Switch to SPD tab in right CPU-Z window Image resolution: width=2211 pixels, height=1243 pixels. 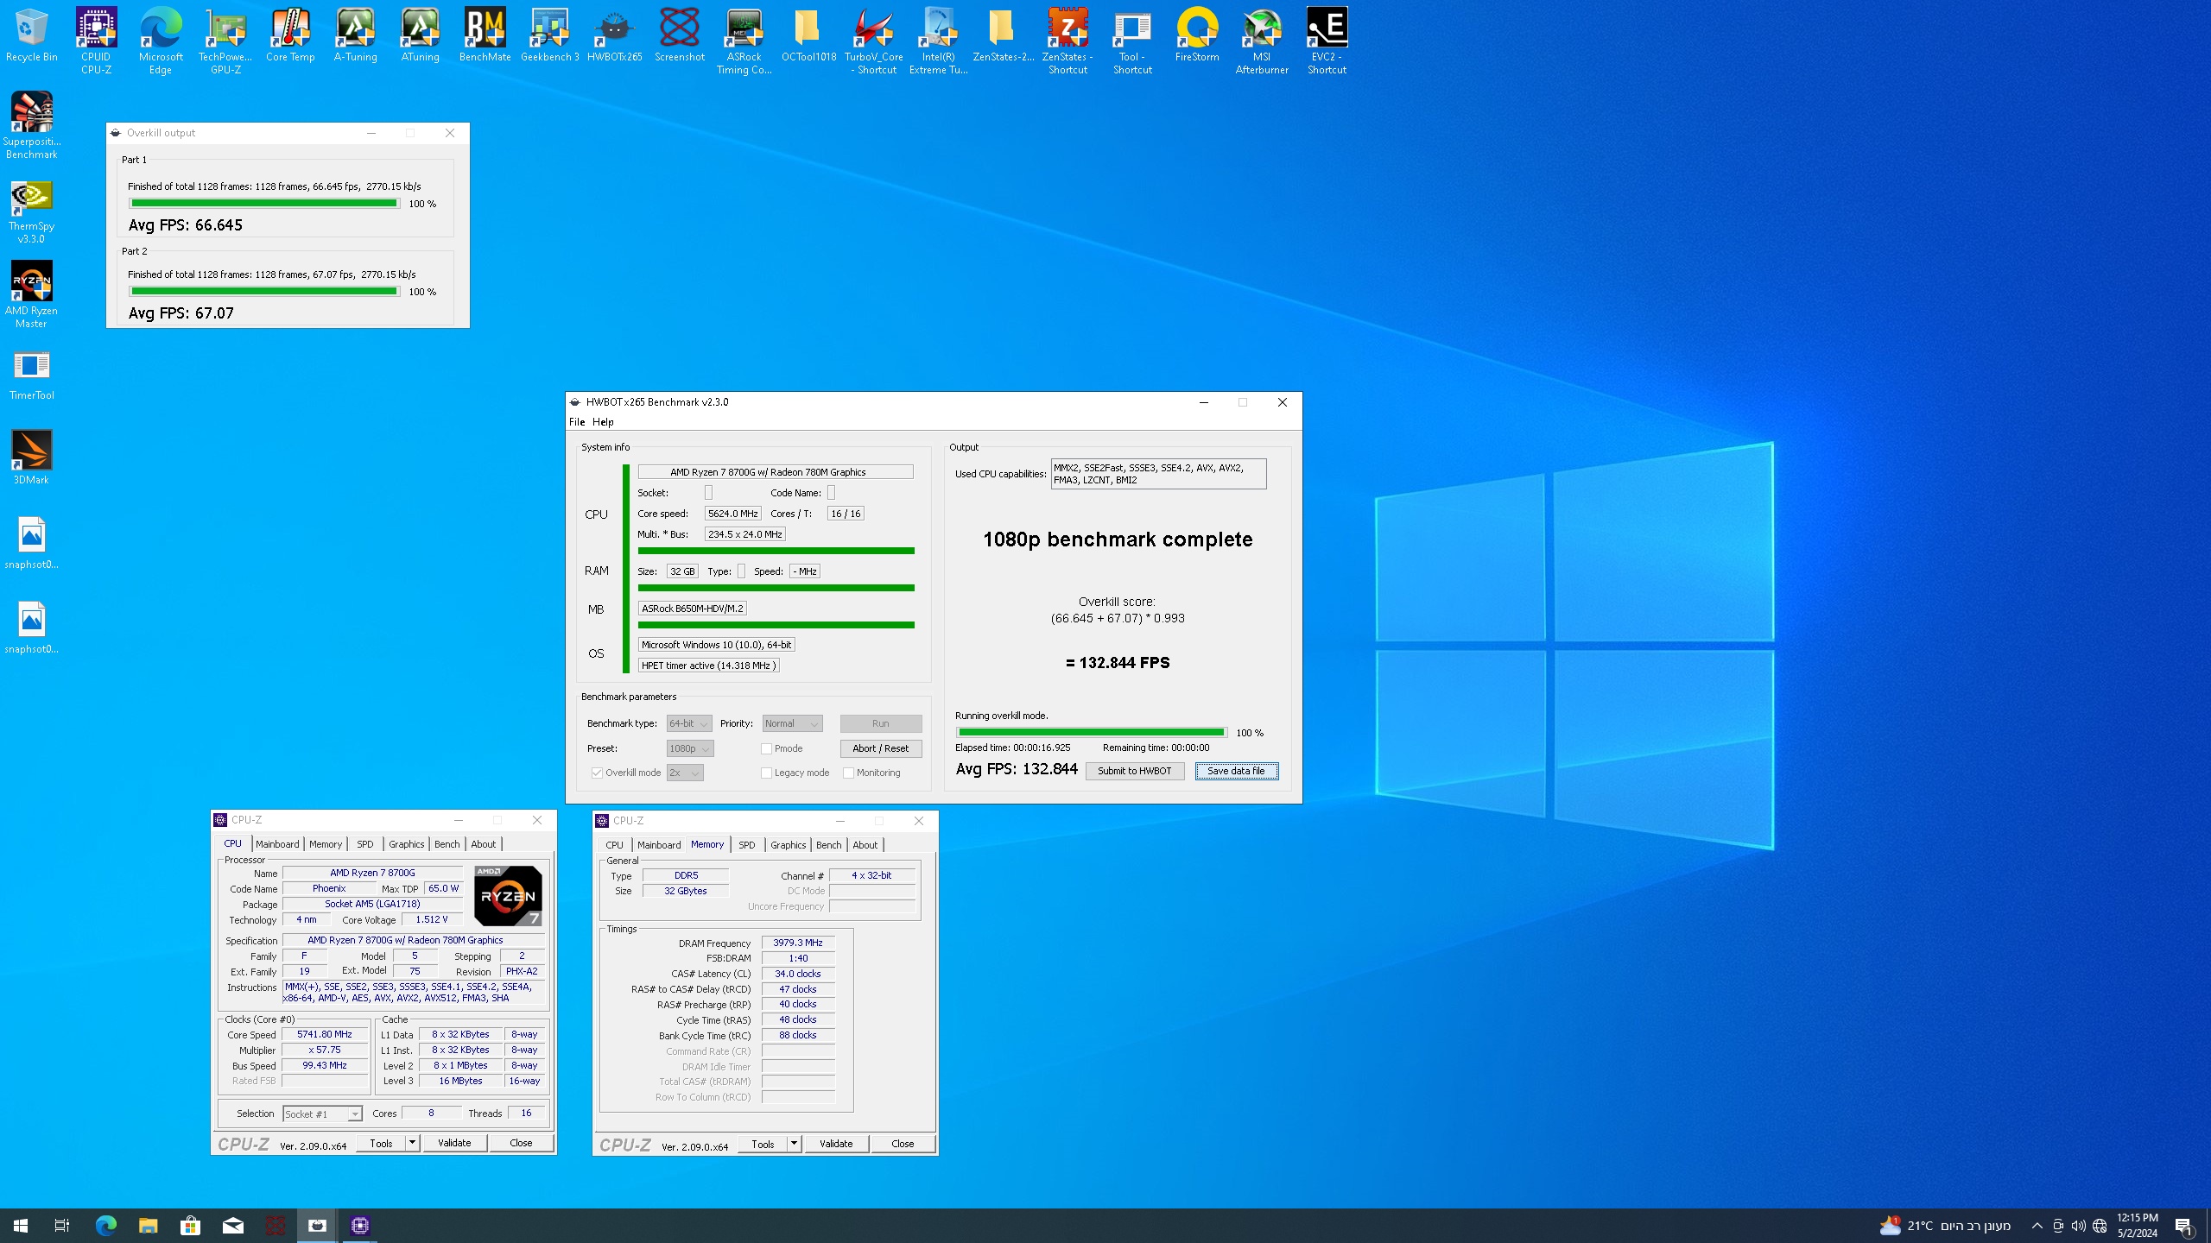click(x=747, y=845)
